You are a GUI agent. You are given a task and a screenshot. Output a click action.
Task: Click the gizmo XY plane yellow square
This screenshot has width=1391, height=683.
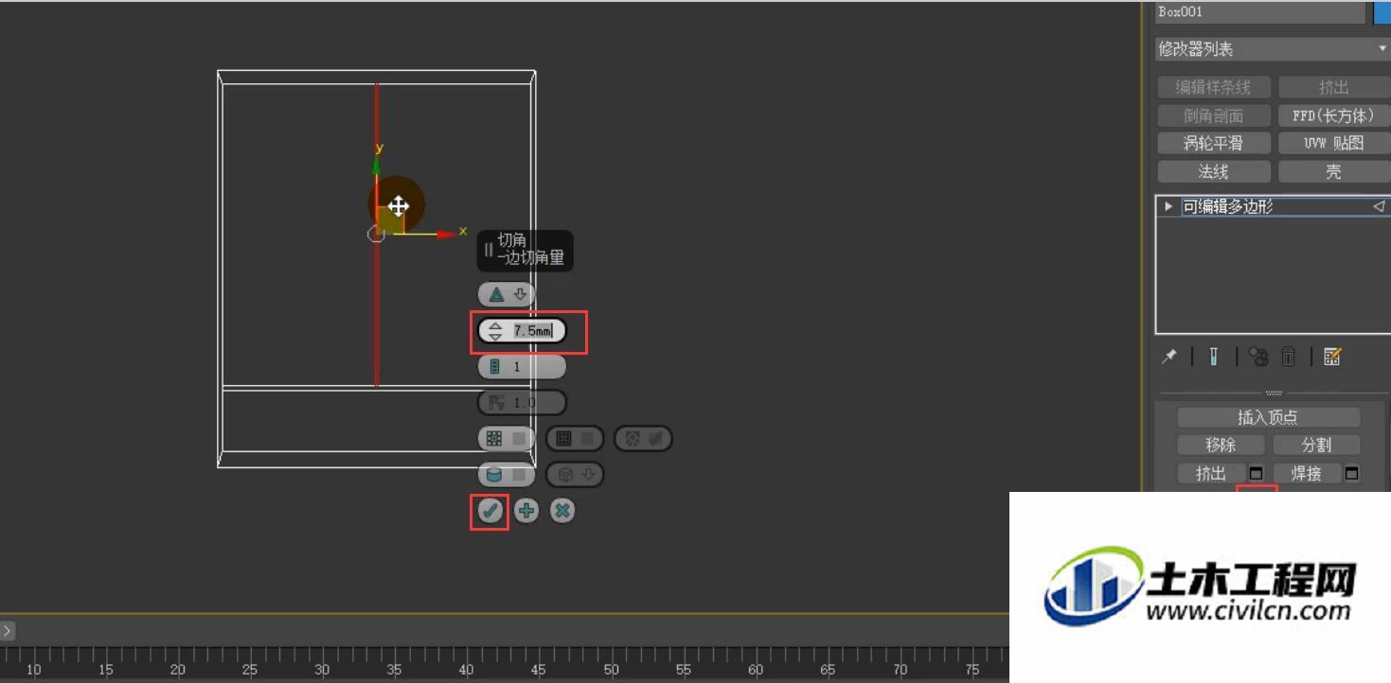point(390,219)
